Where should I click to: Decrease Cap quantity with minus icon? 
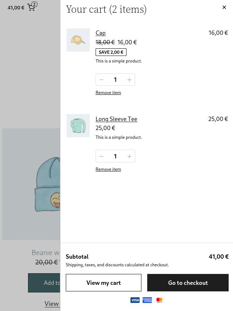[x=101, y=80]
